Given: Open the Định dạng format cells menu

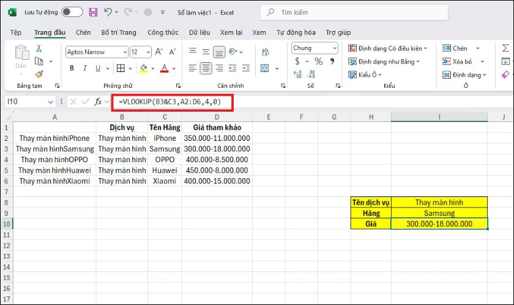Looking at the screenshot, I should 464,75.
